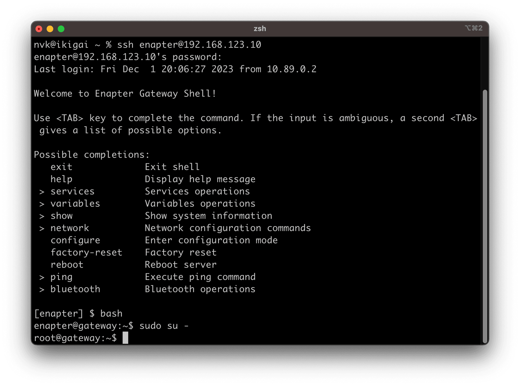Screen dimensions: 520x386
Task: Click the configure completion entry
Action: [x=75, y=240]
